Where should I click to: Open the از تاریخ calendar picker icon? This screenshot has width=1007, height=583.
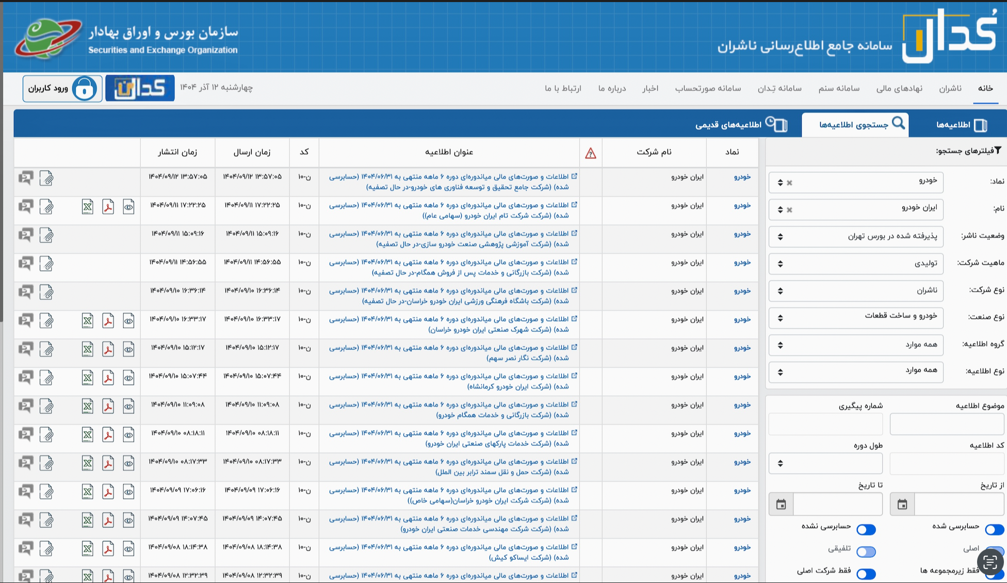coord(902,504)
